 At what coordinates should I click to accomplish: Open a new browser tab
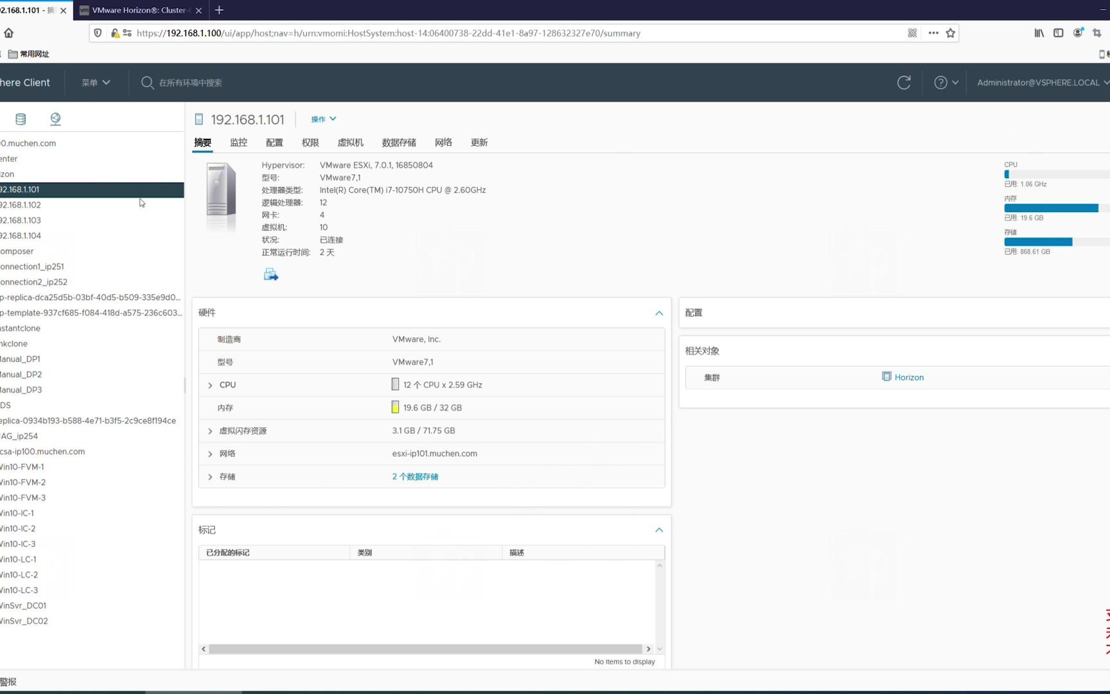coord(219,10)
